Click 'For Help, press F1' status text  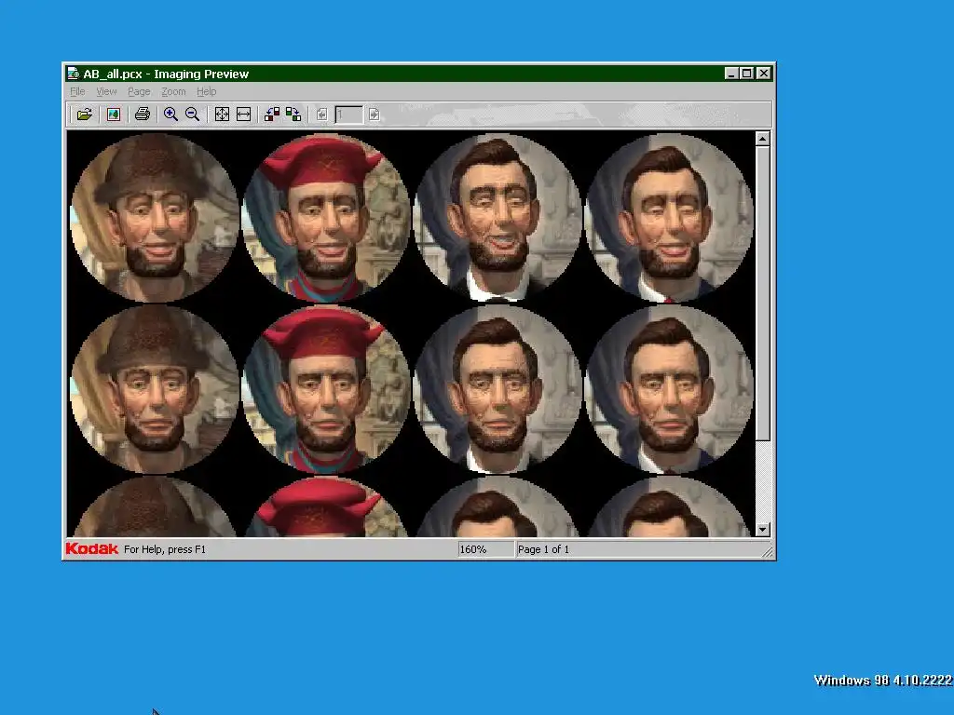(x=165, y=549)
